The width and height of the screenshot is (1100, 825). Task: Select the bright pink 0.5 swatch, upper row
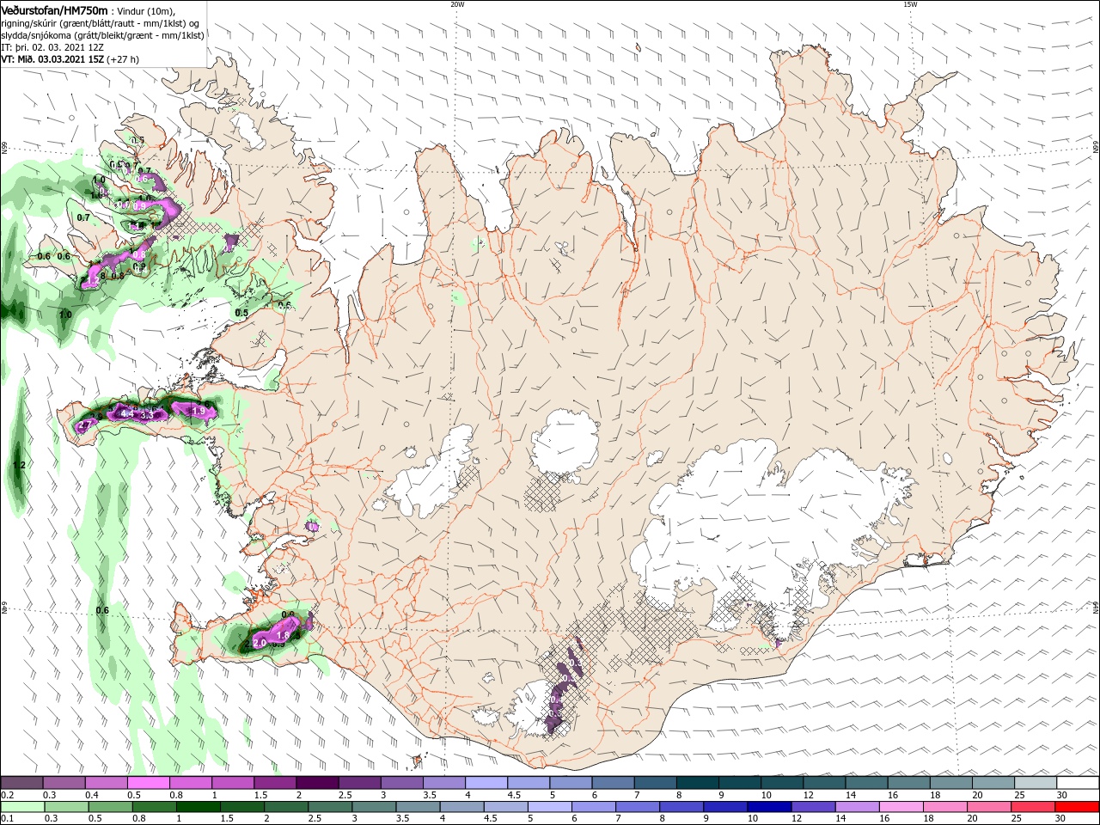click(148, 782)
